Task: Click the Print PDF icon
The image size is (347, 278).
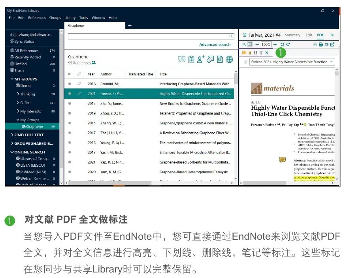Action: pyautogui.click(x=321, y=45)
